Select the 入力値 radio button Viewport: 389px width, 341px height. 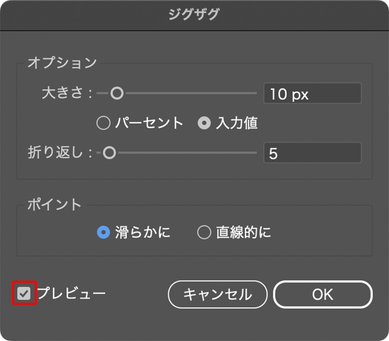(204, 123)
